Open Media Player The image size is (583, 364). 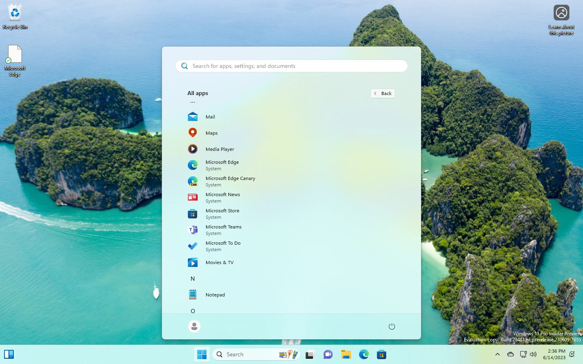(220, 149)
